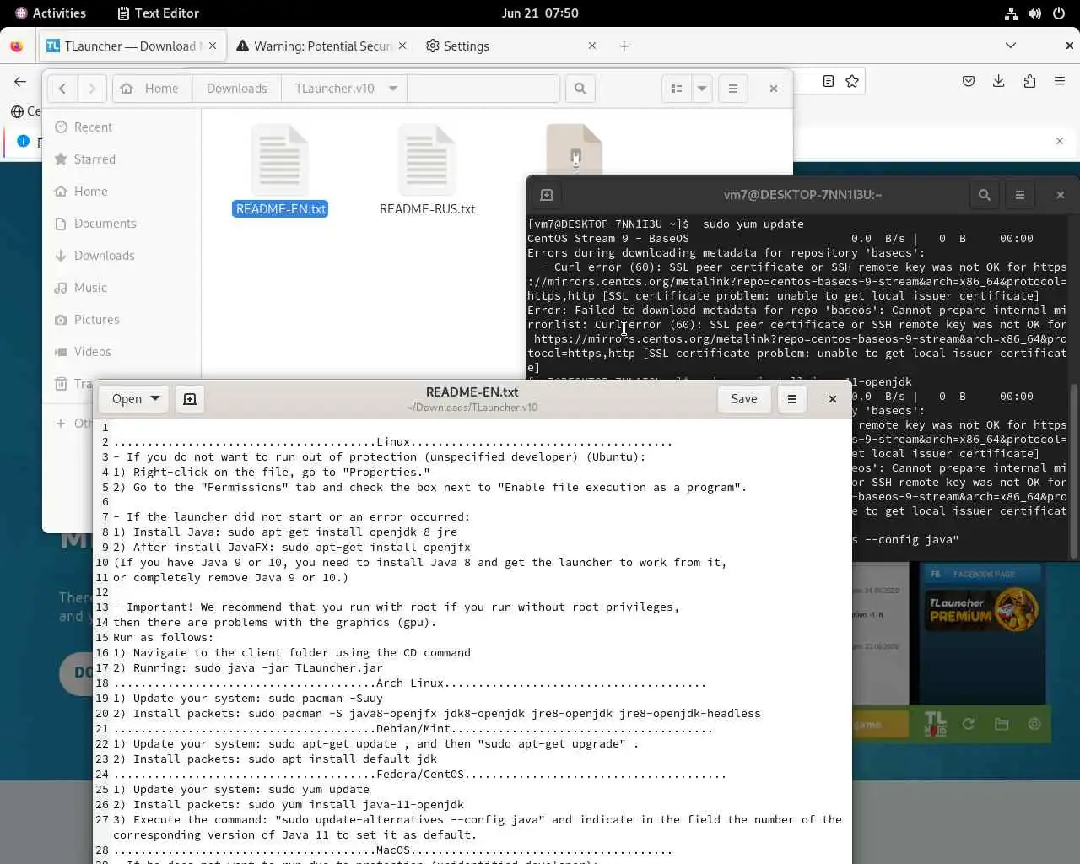This screenshot has height=864, width=1080.
Task: Open Files hamburger menu
Action: tap(733, 88)
